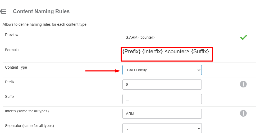Click the Interfix (same for all types) label
Image resolution: width=256 pixels, height=137 pixels.
[x=27, y=111]
